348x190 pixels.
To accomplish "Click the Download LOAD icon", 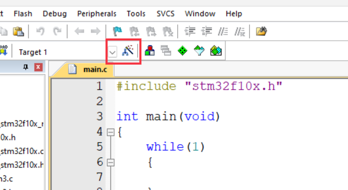I will [4, 50].
